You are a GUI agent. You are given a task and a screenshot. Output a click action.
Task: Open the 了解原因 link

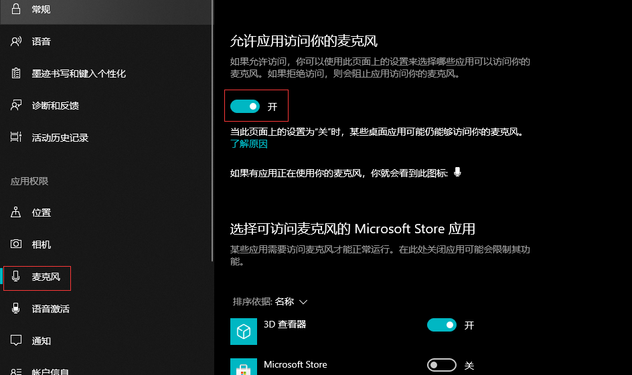click(x=249, y=144)
